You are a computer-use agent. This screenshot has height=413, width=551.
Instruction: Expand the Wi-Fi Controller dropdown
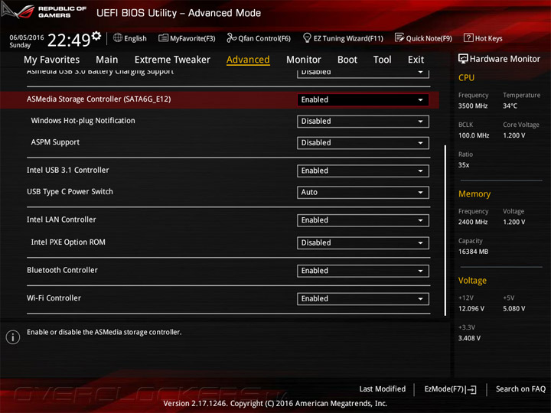point(363,299)
